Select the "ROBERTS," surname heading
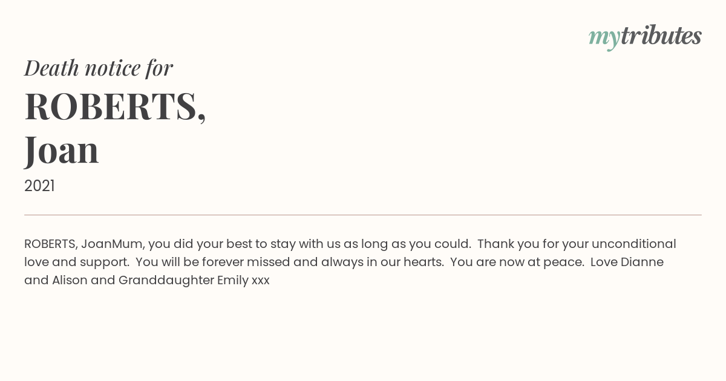This screenshot has height=381, width=726. (x=115, y=106)
